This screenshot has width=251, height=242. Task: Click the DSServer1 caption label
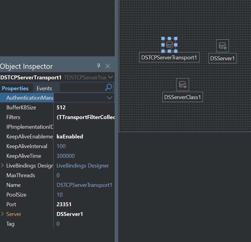click(223, 58)
